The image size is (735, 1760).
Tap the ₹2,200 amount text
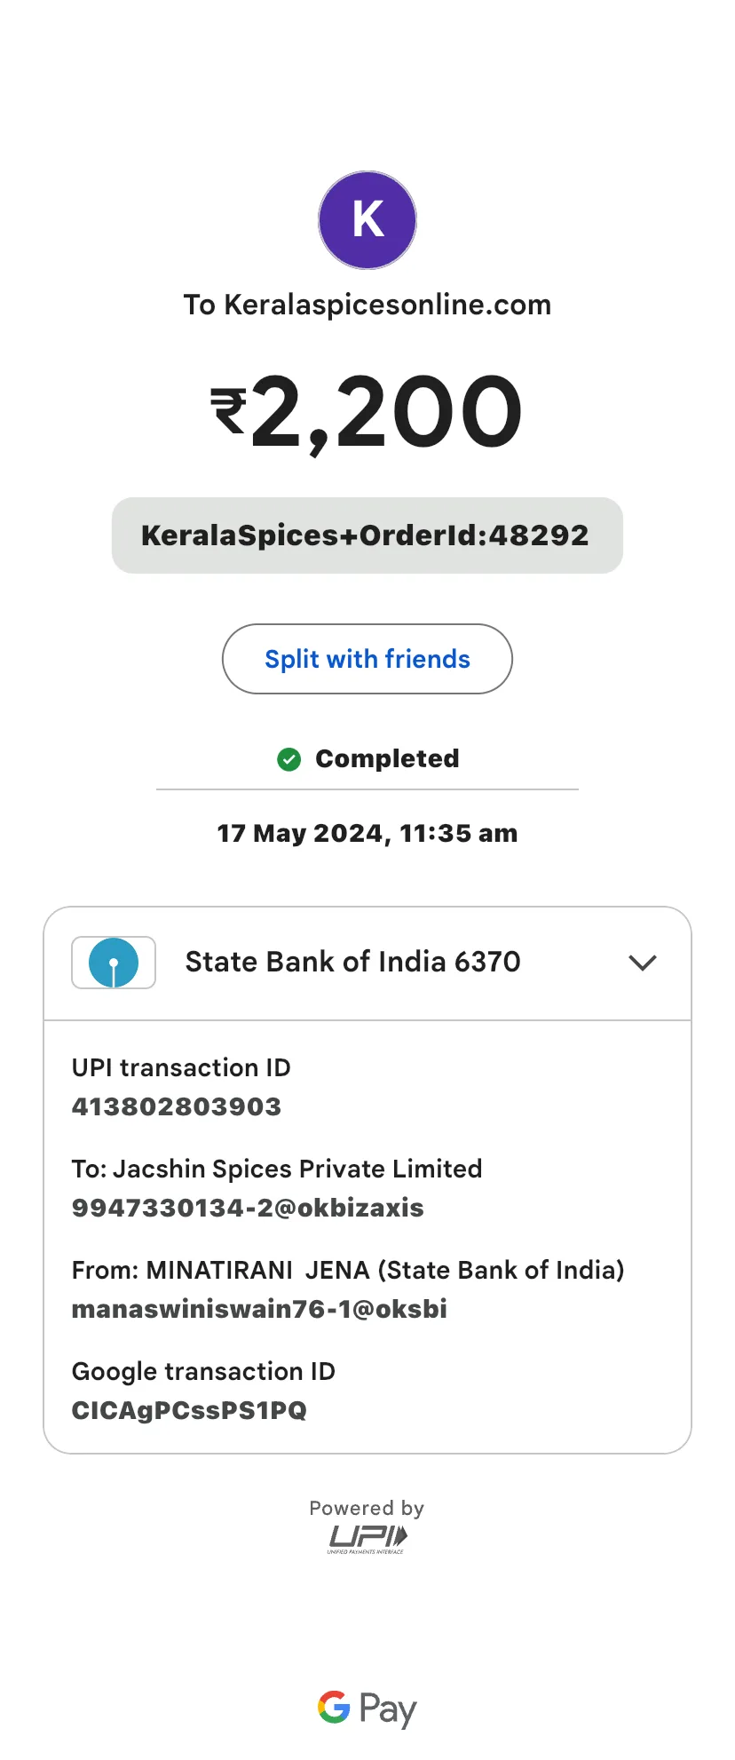367,412
